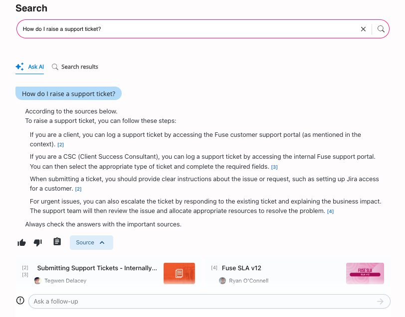Image resolution: width=405 pixels, height=317 pixels.
Task: Click Tegwen Delacey's author avatar
Action: (37, 281)
